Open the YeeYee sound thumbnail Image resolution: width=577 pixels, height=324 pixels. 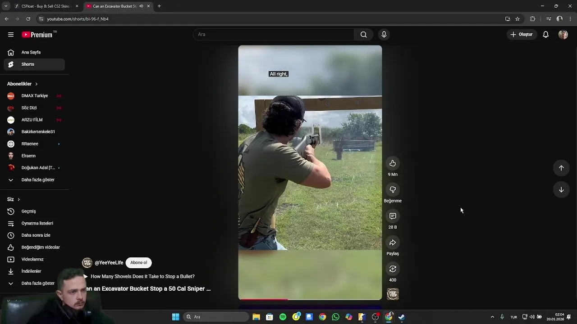pyautogui.click(x=393, y=294)
